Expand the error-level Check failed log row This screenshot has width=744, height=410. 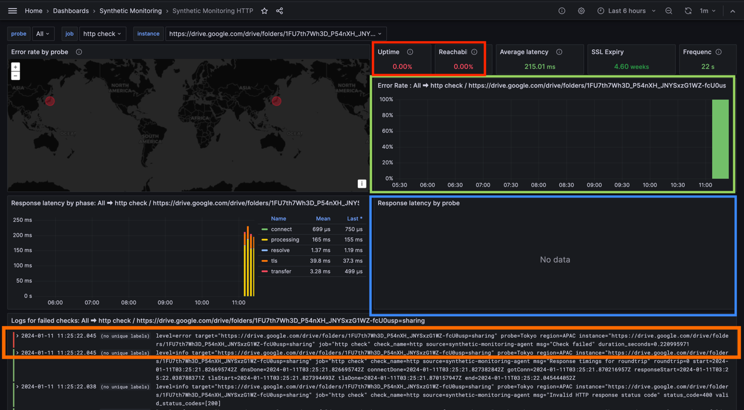click(x=17, y=336)
